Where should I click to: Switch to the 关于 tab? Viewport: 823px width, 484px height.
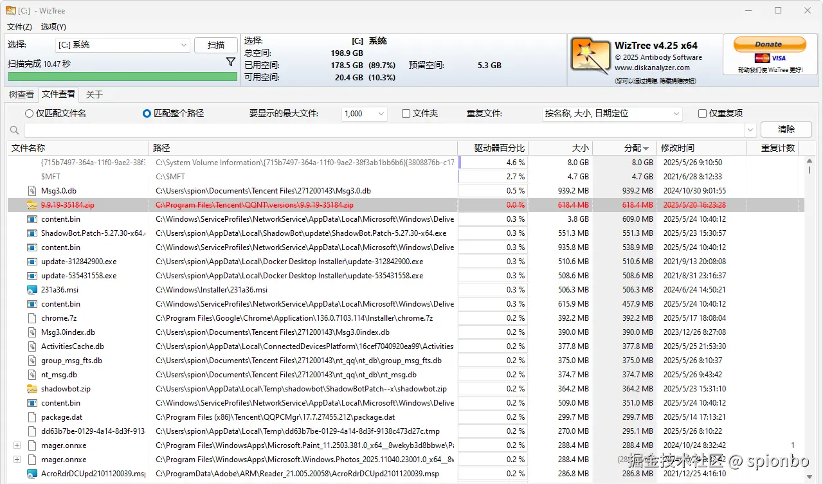click(95, 94)
